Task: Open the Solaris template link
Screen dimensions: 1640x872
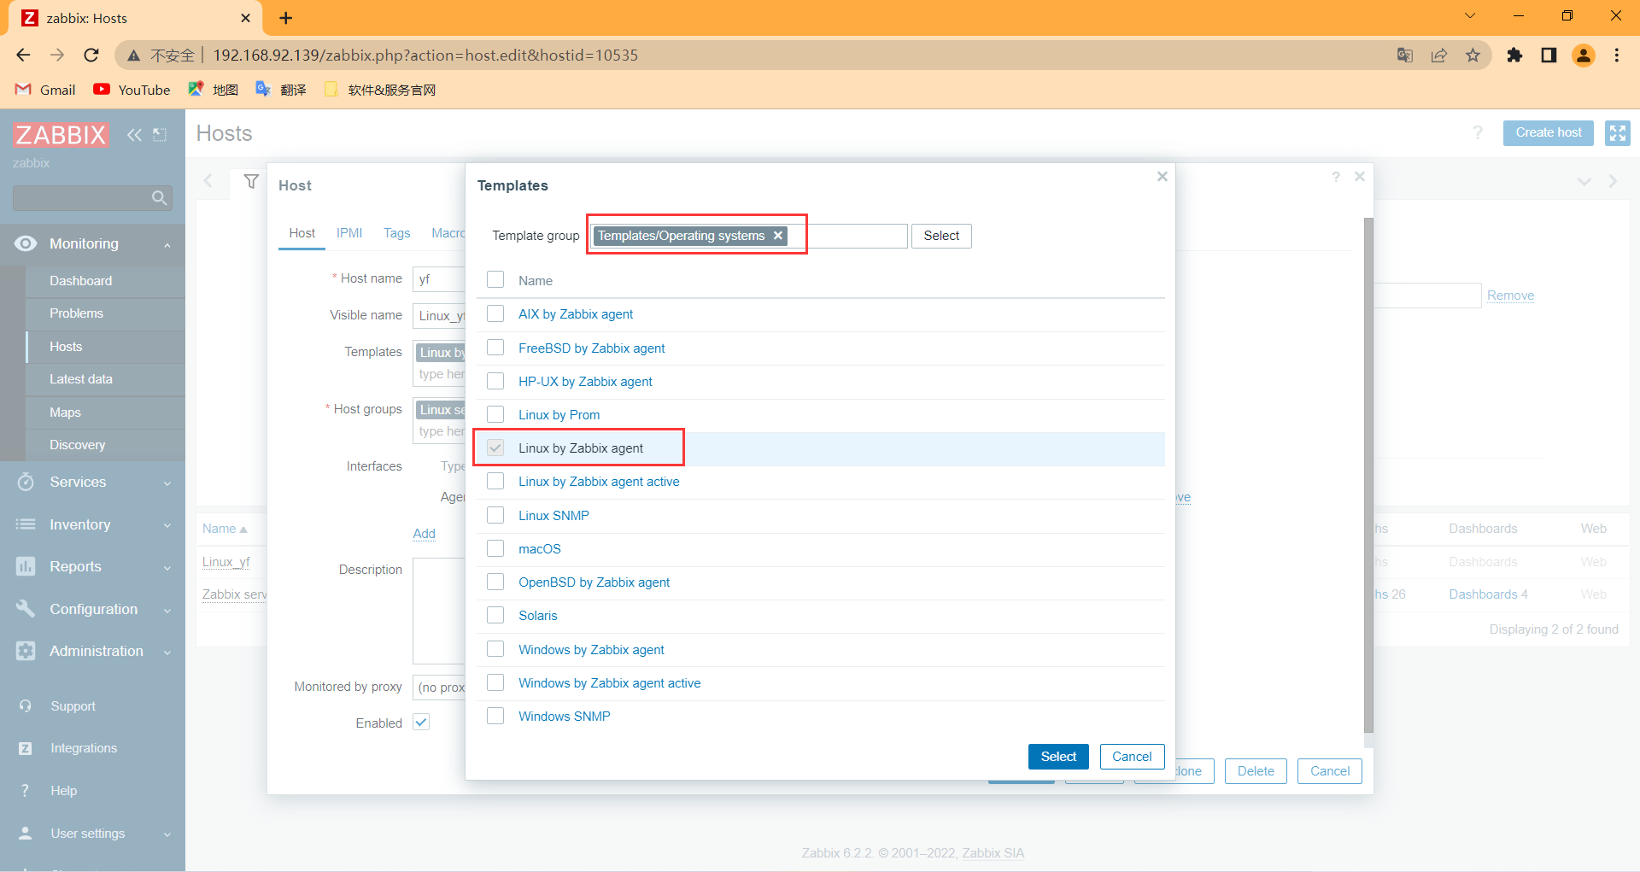Action: [x=538, y=616]
